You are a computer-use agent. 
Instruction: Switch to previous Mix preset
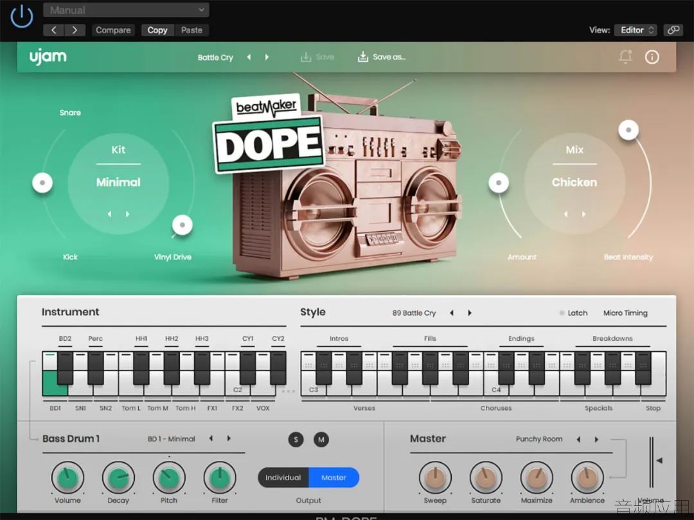pos(565,214)
